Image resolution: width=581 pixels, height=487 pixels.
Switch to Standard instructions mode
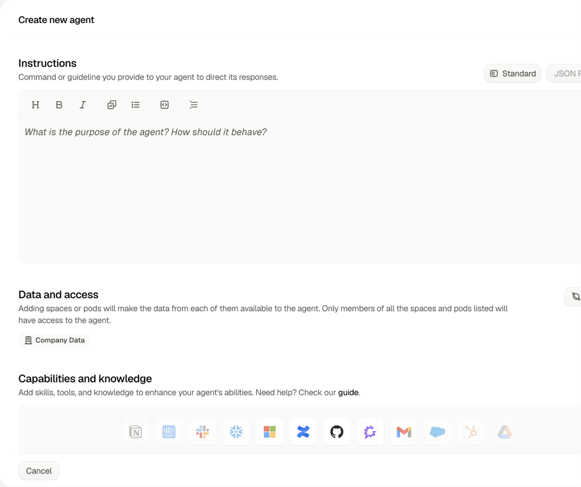pyautogui.click(x=513, y=74)
